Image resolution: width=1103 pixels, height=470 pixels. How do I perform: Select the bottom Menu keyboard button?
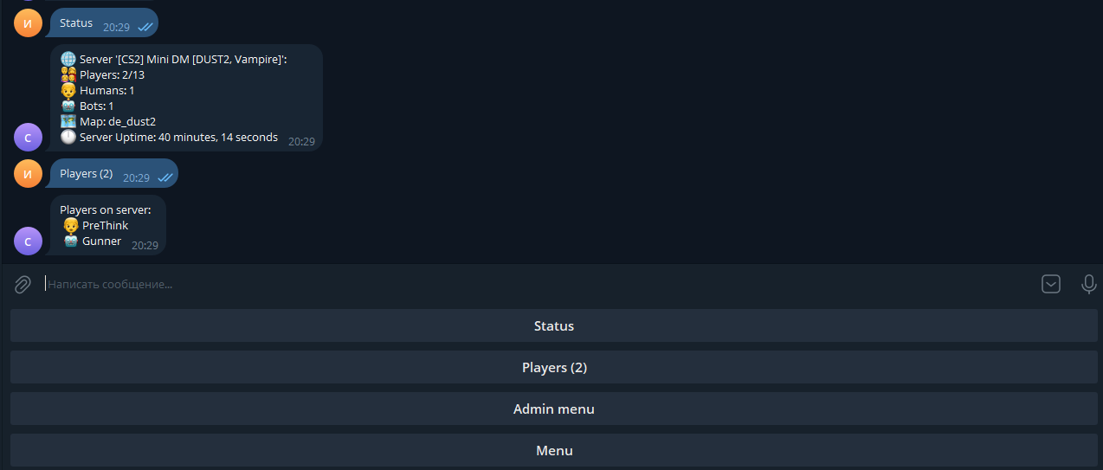click(553, 450)
